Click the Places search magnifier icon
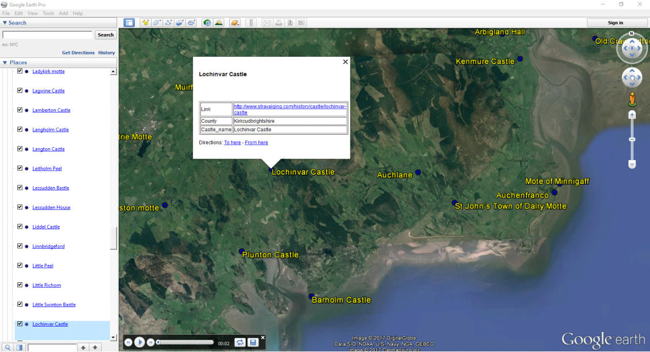The image size is (650, 352). (8, 347)
